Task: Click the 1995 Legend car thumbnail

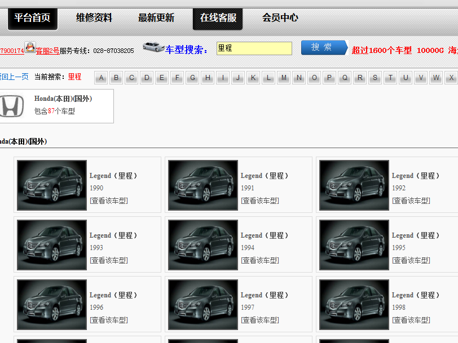Action: [x=354, y=245]
